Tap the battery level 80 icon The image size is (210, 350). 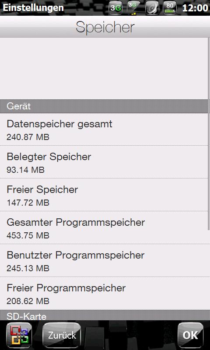(x=170, y=8)
